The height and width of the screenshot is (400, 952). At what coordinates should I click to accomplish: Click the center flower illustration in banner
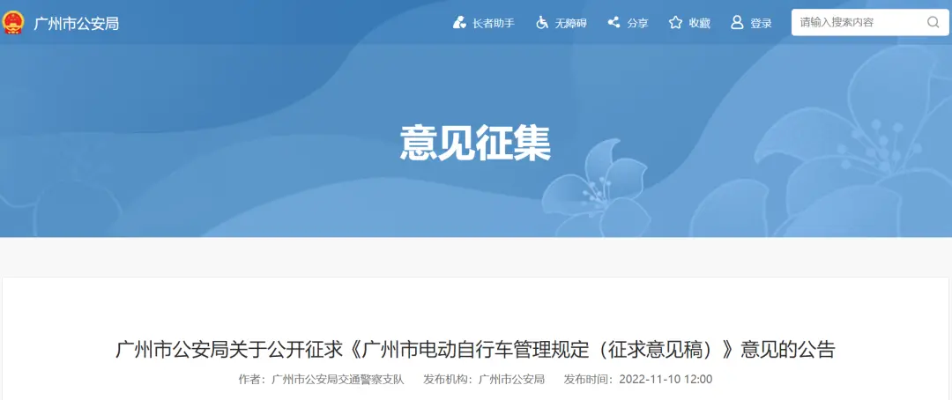596,189
